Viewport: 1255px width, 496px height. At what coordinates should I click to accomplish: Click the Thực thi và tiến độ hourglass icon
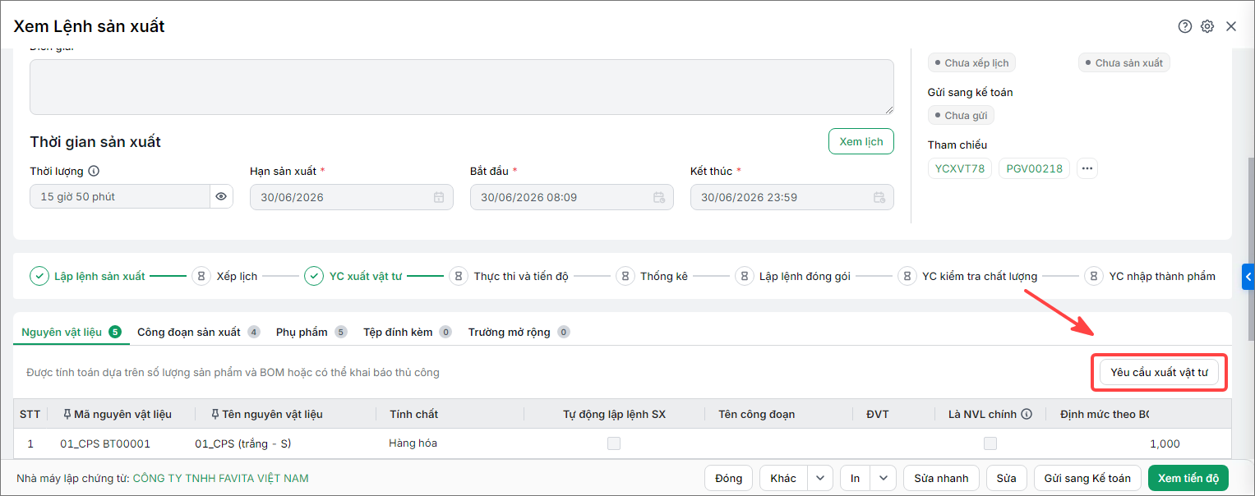click(459, 276)
